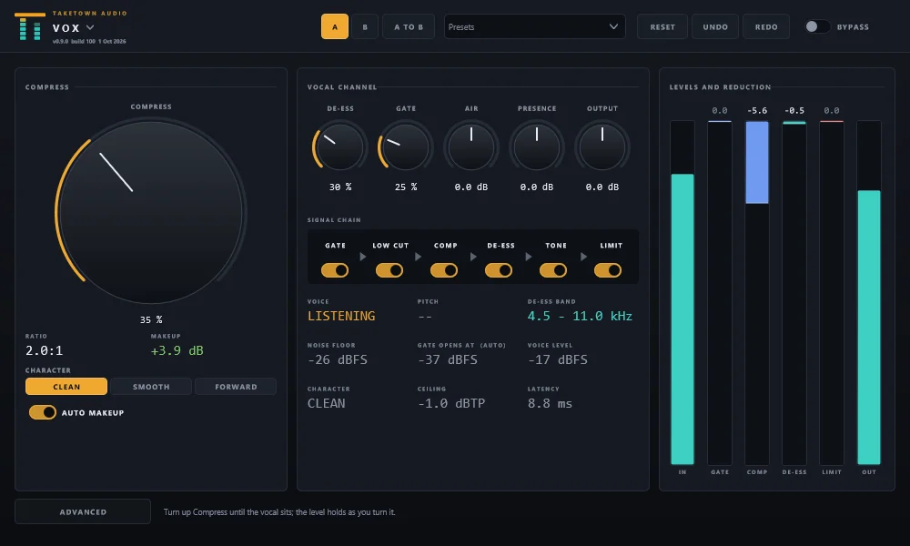Click the arrow between GATE and LOW CUT
The image size is (910, 546).
(363, 257)
